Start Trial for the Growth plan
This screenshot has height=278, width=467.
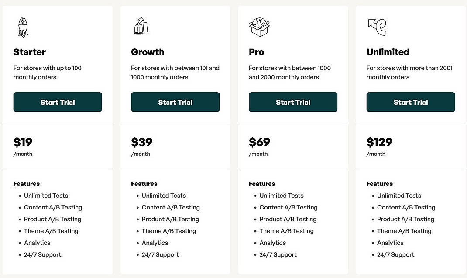pos(175,102)
